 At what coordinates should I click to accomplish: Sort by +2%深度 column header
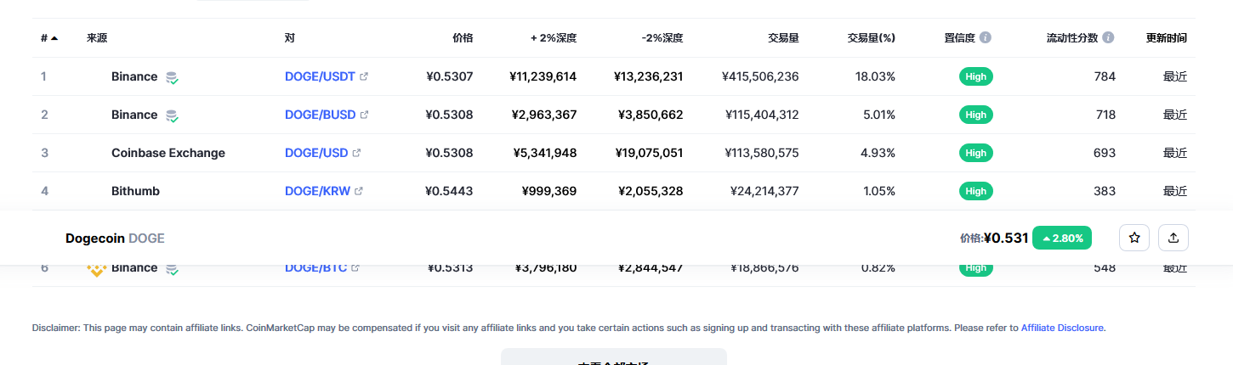[554, 38]
